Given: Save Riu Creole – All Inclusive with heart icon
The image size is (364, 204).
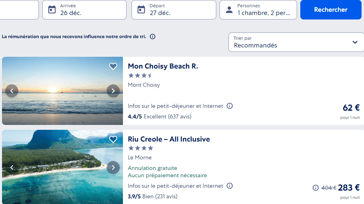Looking at the screenshot, I should [x=113, y=139].
